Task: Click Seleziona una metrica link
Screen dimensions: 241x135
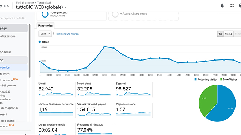Action: click(x=67, y=34)
